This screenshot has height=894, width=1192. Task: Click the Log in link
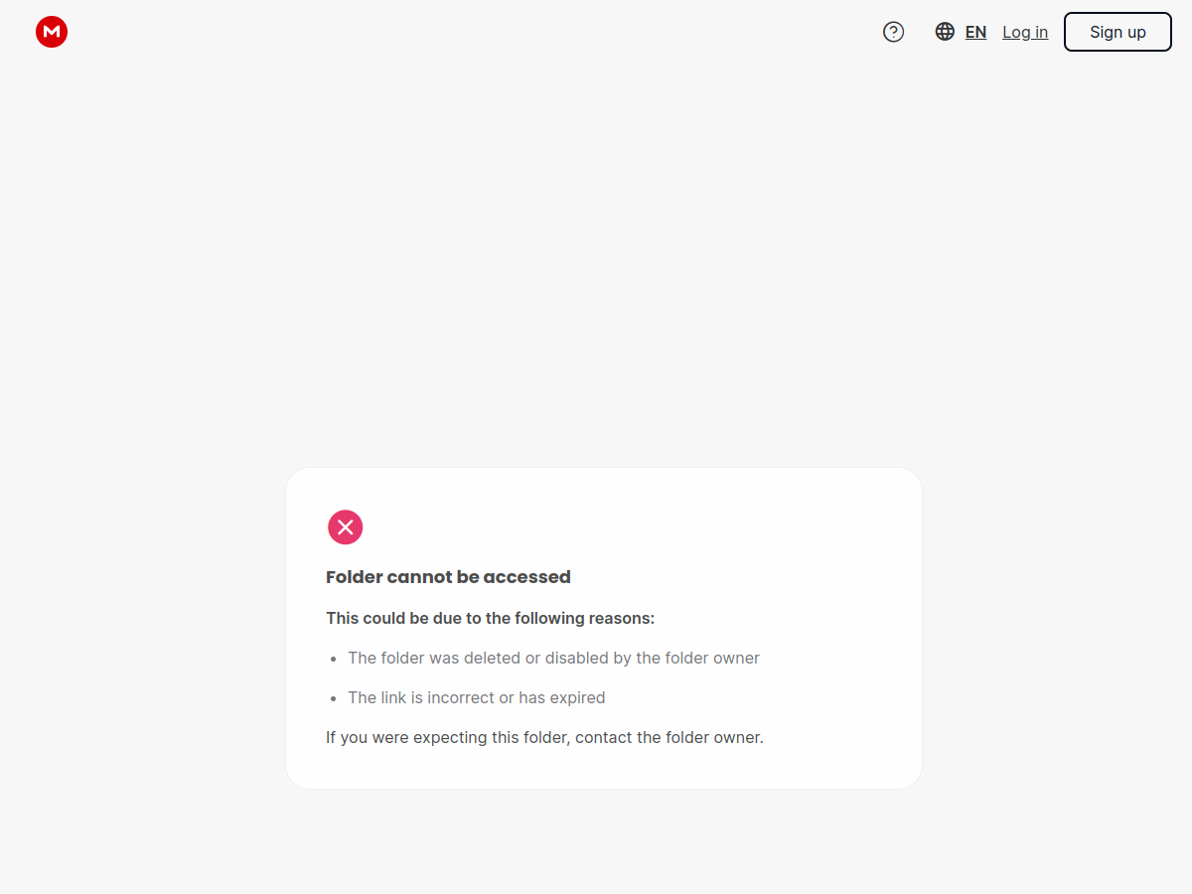coord(1025,32)
